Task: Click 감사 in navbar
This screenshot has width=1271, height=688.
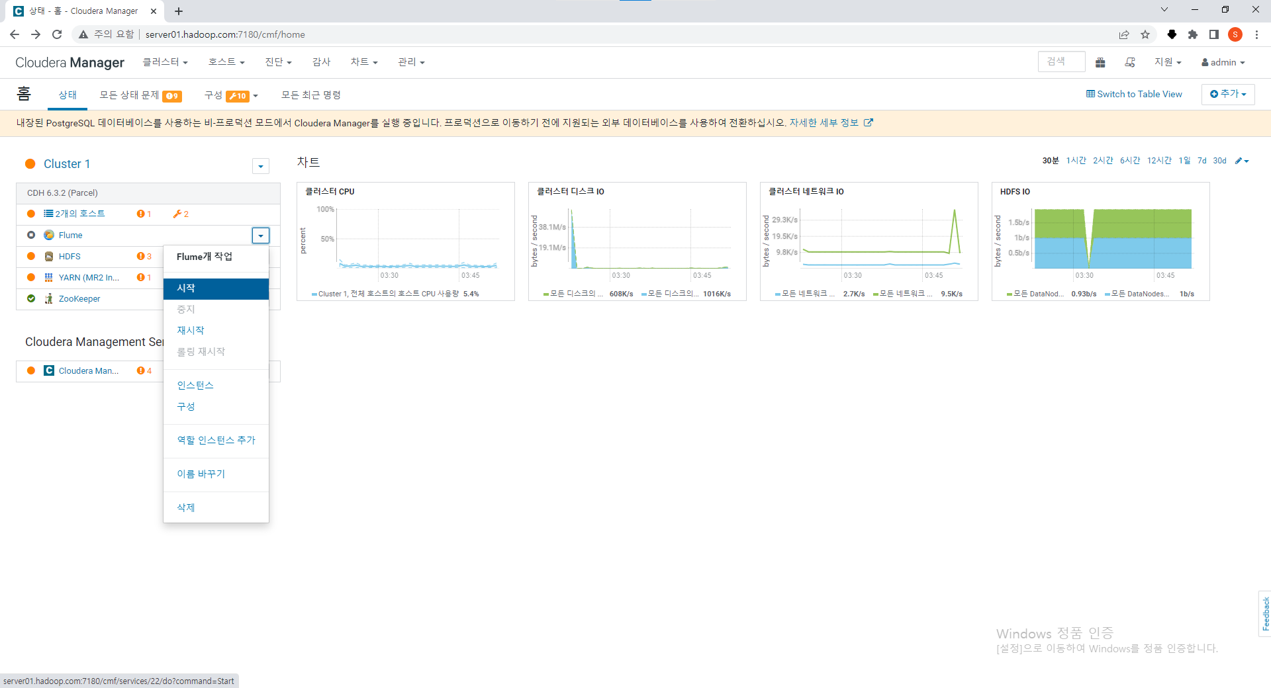Action: pos(321,62)
